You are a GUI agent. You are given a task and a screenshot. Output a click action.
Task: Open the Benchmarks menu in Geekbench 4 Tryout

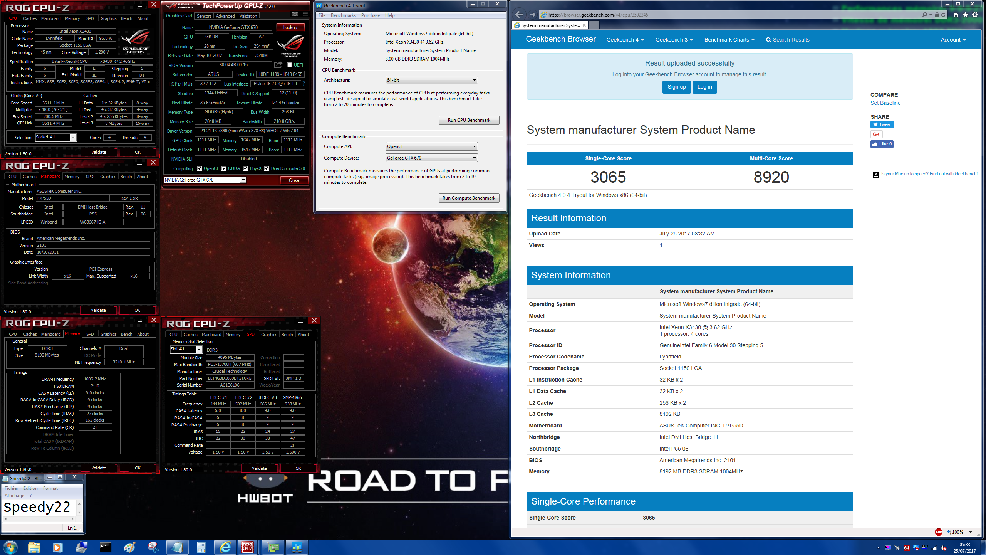click(x=343, y=15)
